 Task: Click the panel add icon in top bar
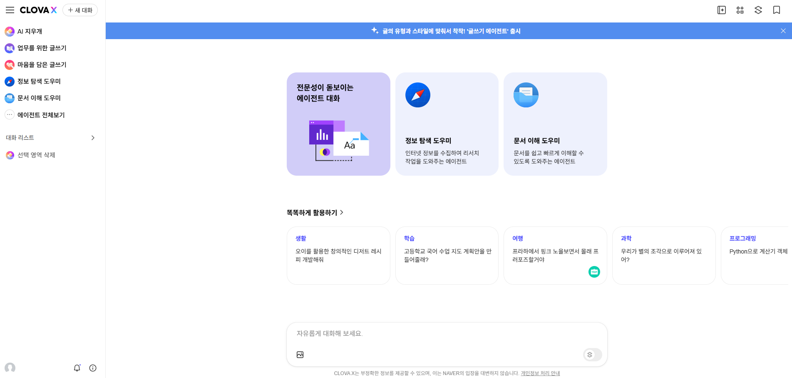click(722, 10)
